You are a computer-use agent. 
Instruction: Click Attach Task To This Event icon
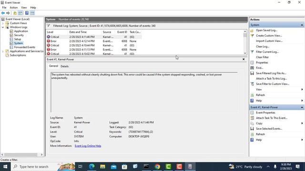[x=252, y=118]
